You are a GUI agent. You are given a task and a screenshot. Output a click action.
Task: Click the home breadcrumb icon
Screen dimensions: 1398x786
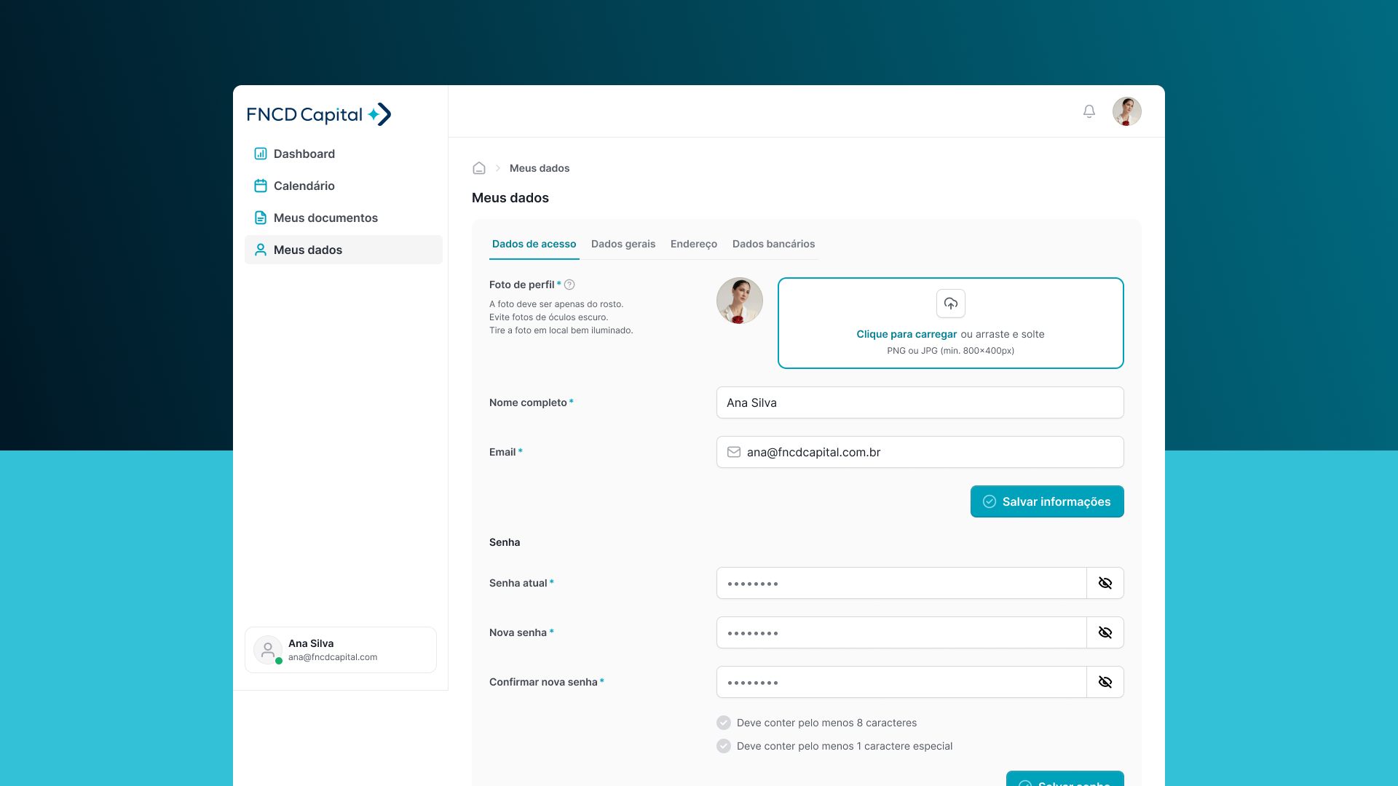click(479, 168)
